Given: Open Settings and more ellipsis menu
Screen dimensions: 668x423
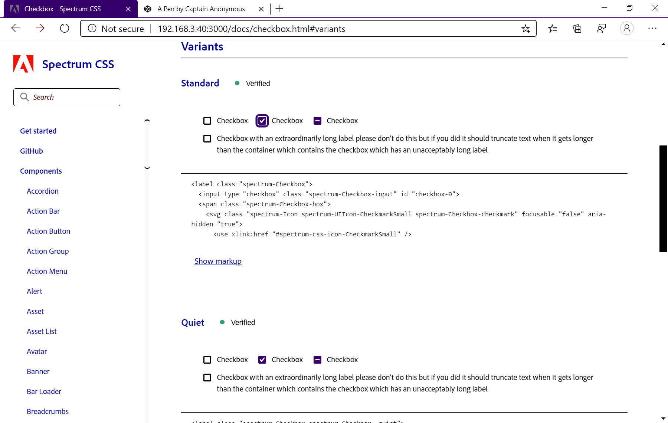Looking at the screenshot, I should tap(652, 29).
